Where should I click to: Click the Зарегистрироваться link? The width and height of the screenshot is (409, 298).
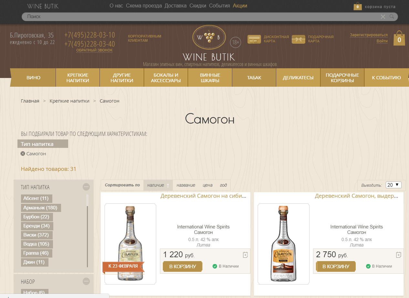(x=369, y=35)
